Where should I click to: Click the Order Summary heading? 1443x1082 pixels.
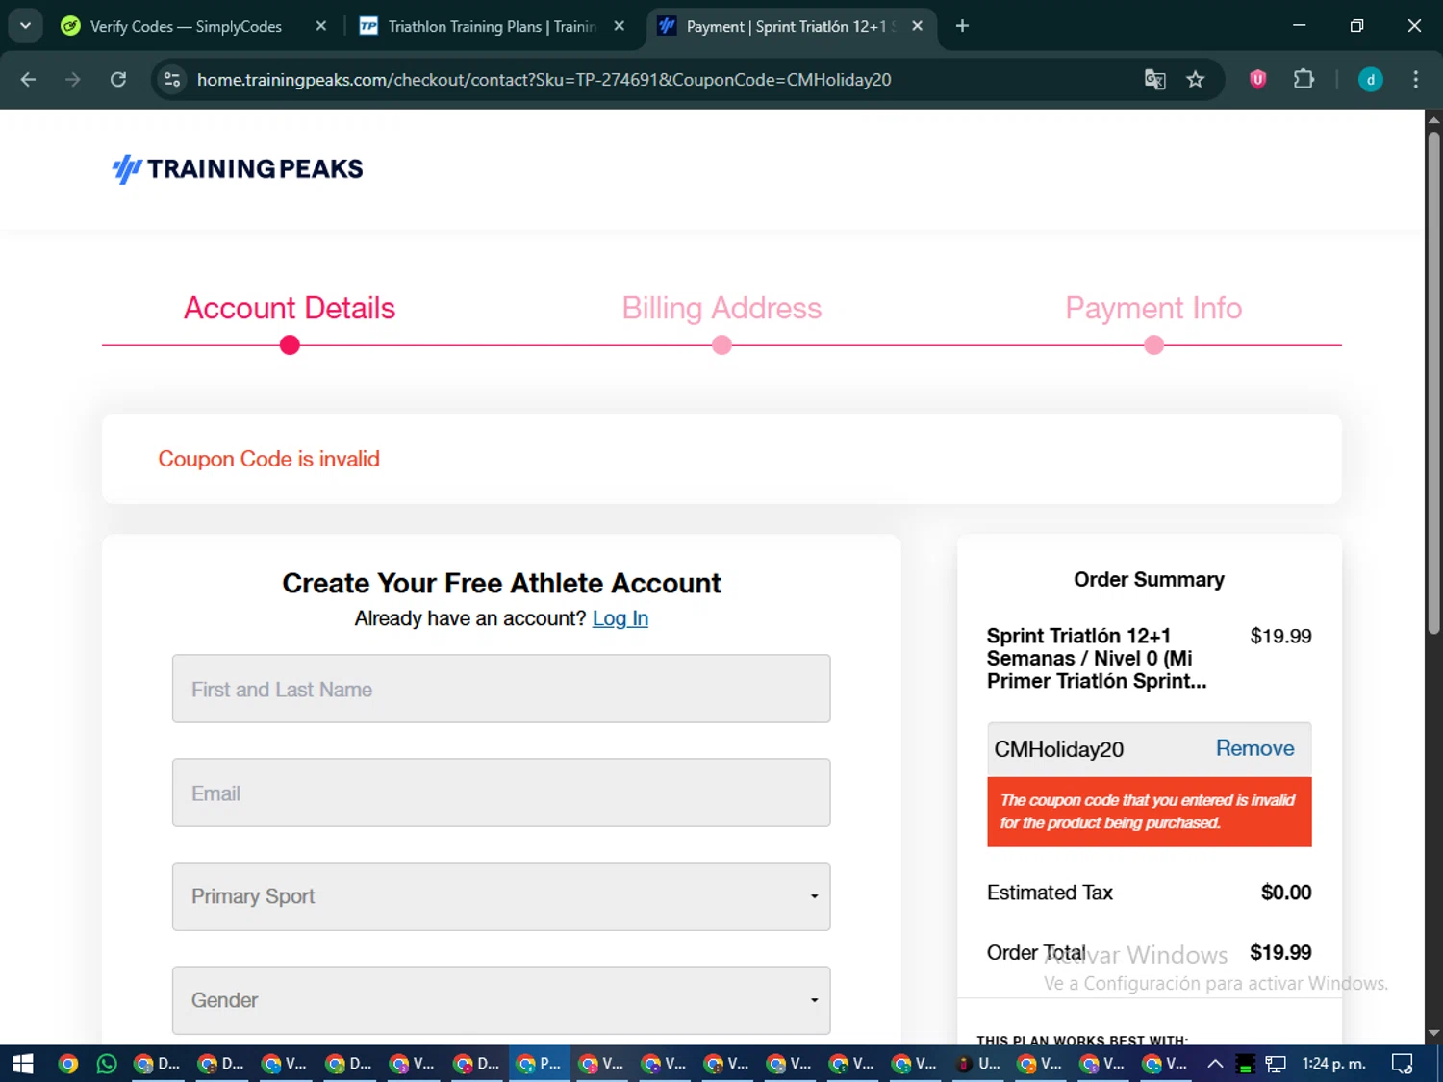click(1149, 579)
